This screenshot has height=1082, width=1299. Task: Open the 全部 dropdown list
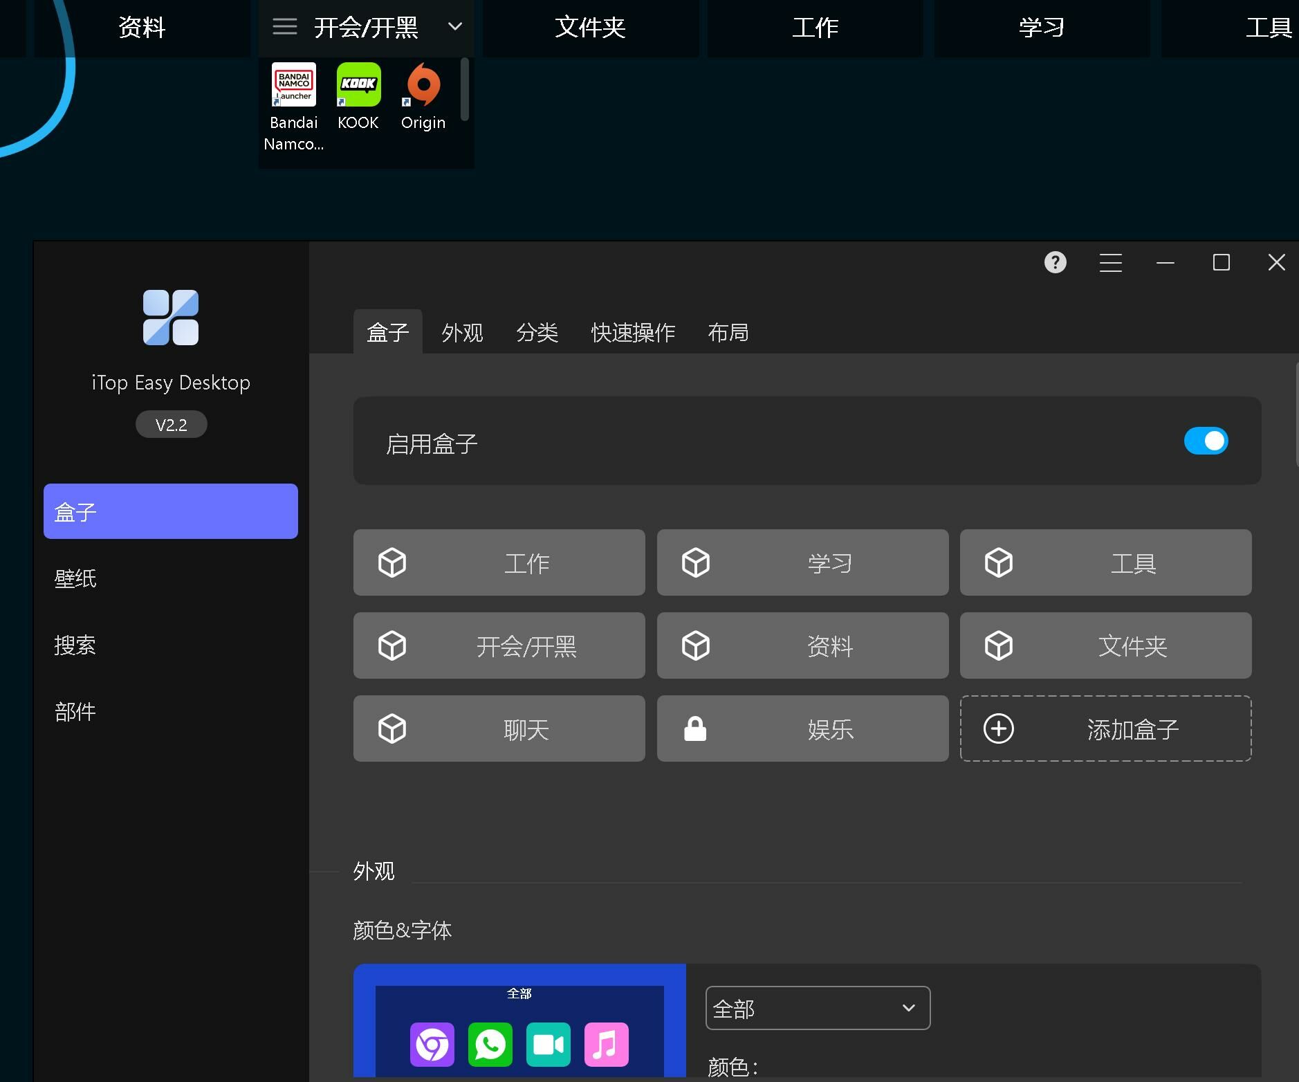click(x=818, y=1008)
